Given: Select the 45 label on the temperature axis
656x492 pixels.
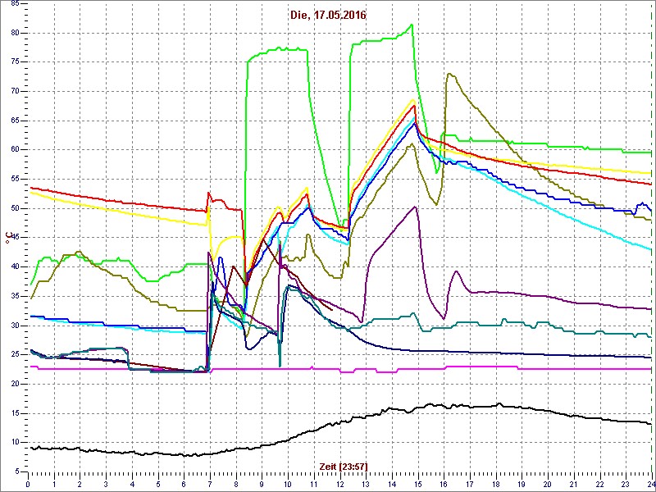Looking at the screenshot, I should [x=14, y=238].
